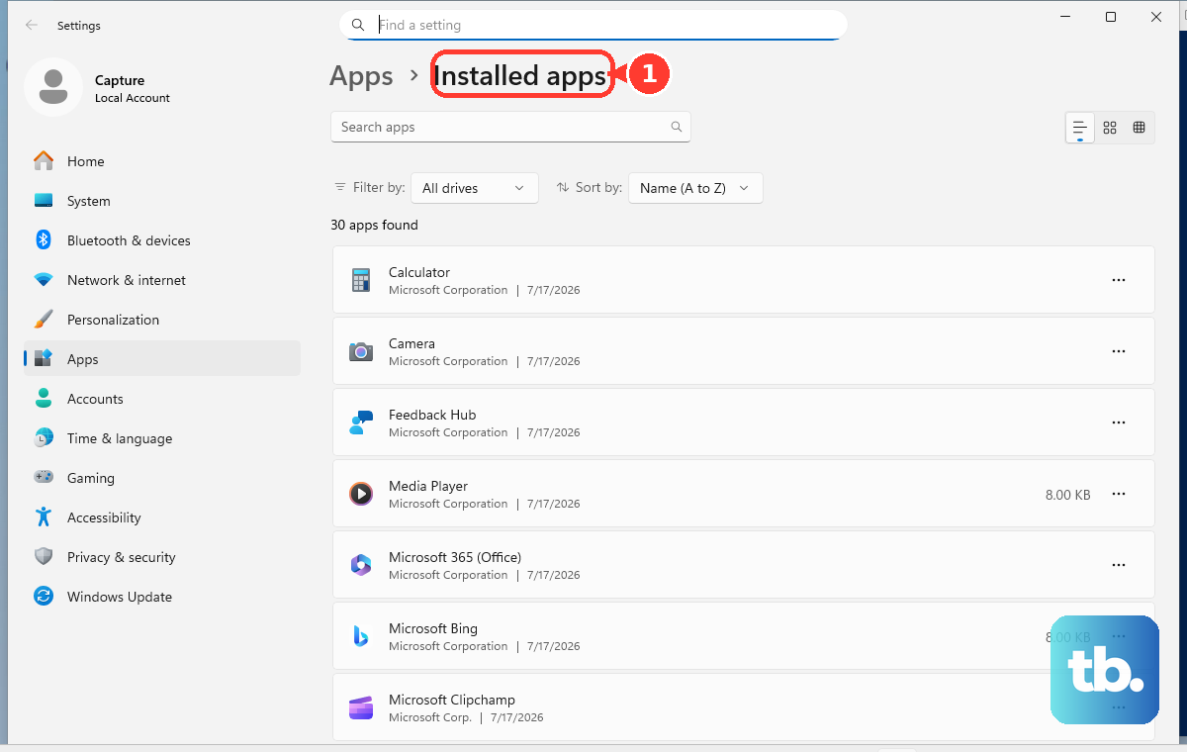This screenshot has height=752, width=1187.
Task: Click the Feedback Hub name text
Action: [x=432, y=415]
